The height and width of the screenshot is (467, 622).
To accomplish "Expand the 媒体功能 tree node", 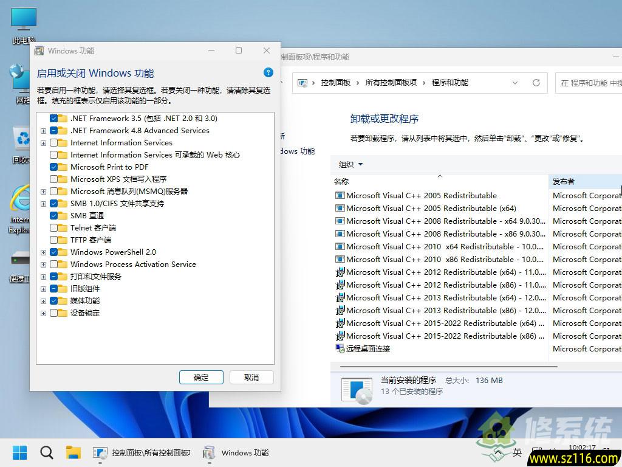I will [x=42, y=300].
